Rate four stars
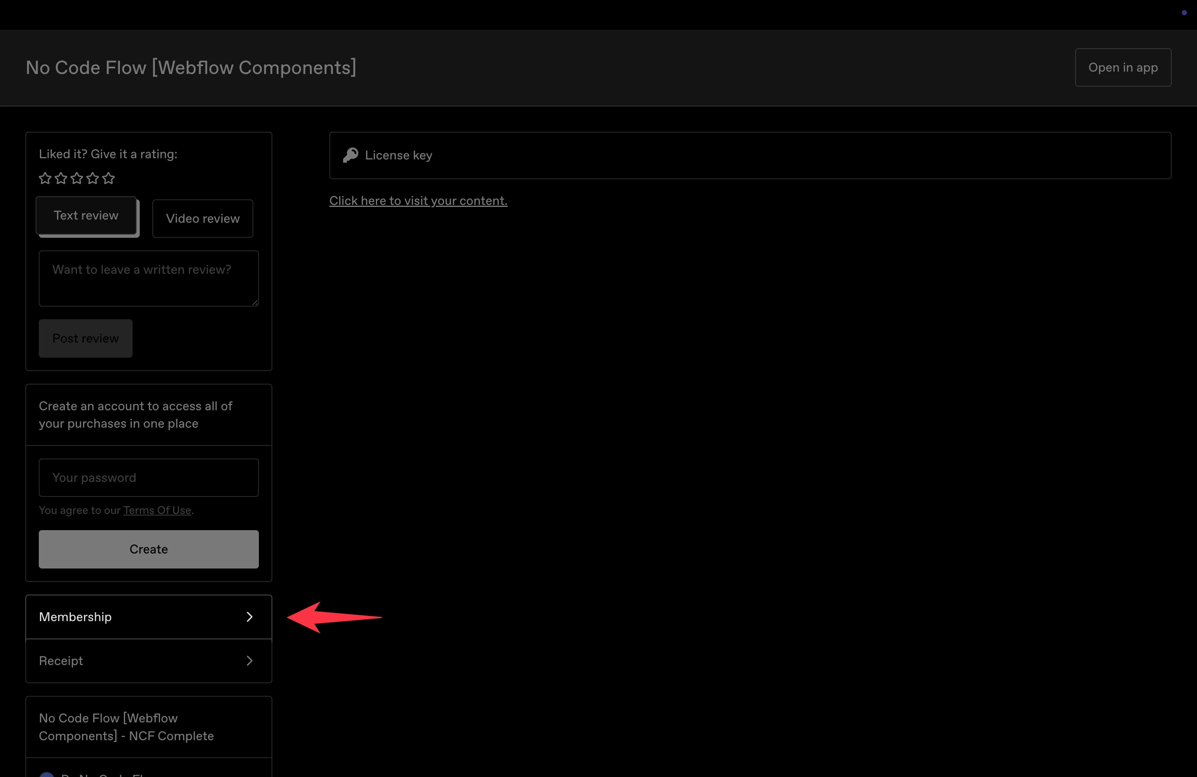This screenshot has height=777, width=1197. coord(93,178)
